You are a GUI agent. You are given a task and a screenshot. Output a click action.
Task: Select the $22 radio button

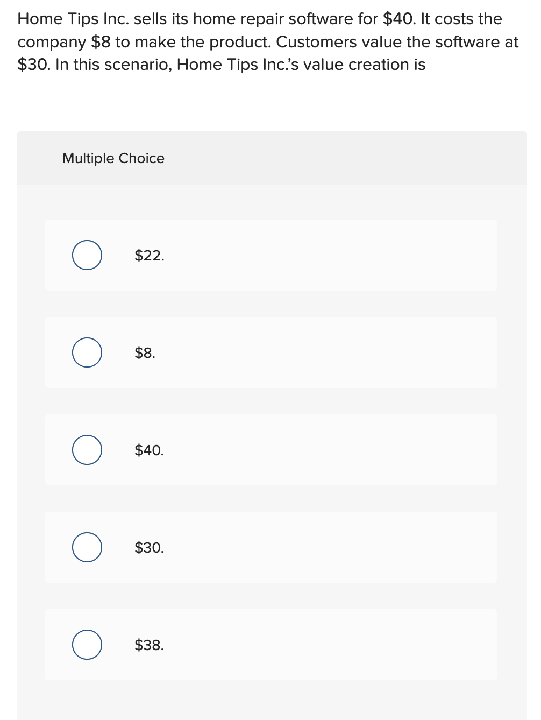point(87,255)
